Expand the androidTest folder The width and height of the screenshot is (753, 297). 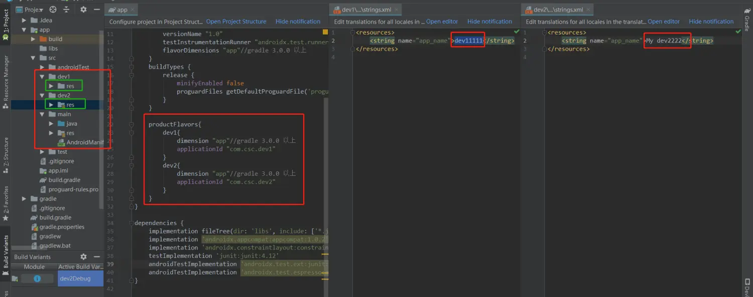(42, 67)
